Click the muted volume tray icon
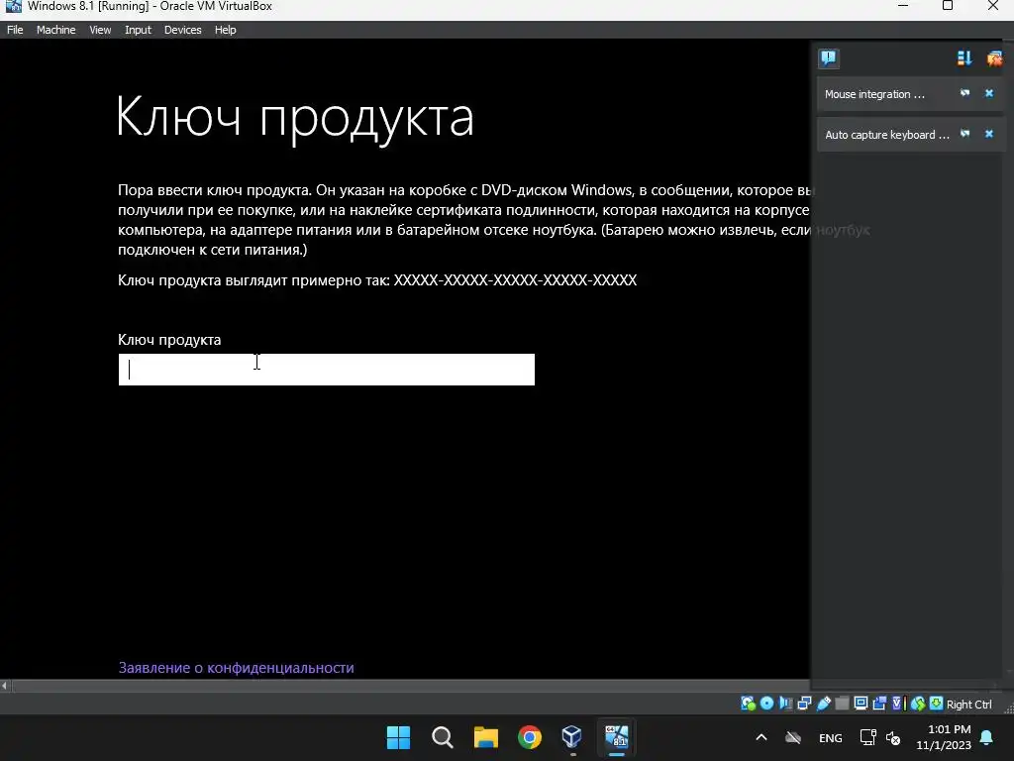This screenshot has height=761, width=1014. [893, 737]
